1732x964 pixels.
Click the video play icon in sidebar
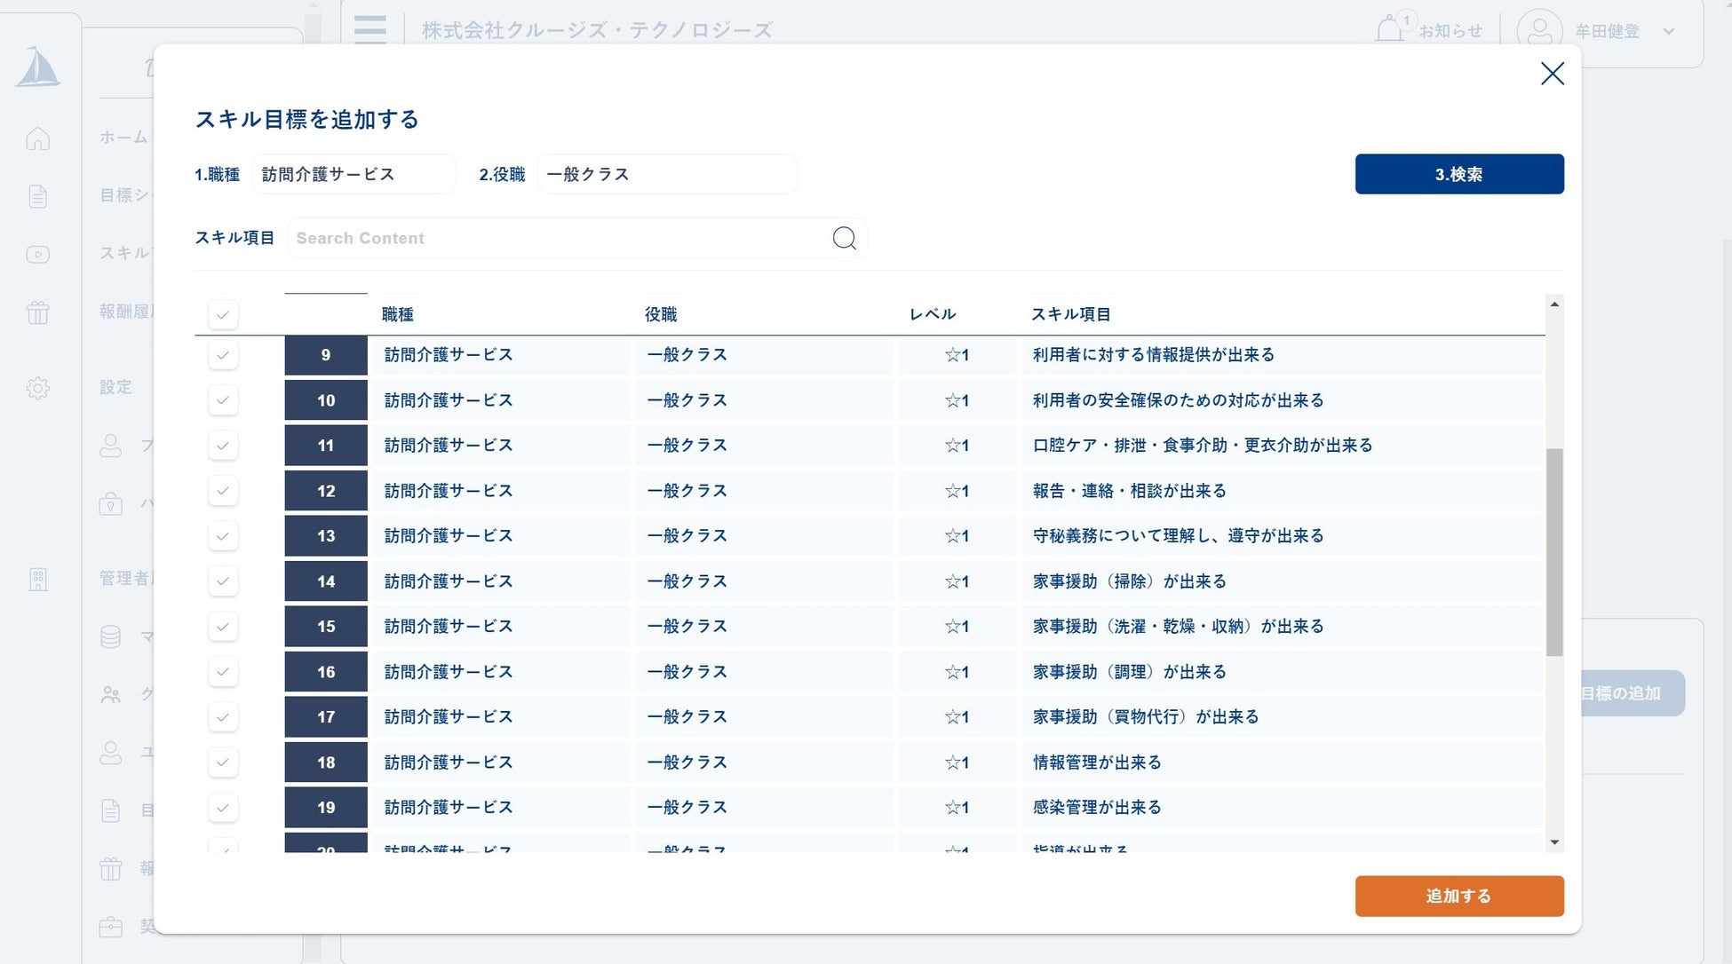tap(37, 255)
